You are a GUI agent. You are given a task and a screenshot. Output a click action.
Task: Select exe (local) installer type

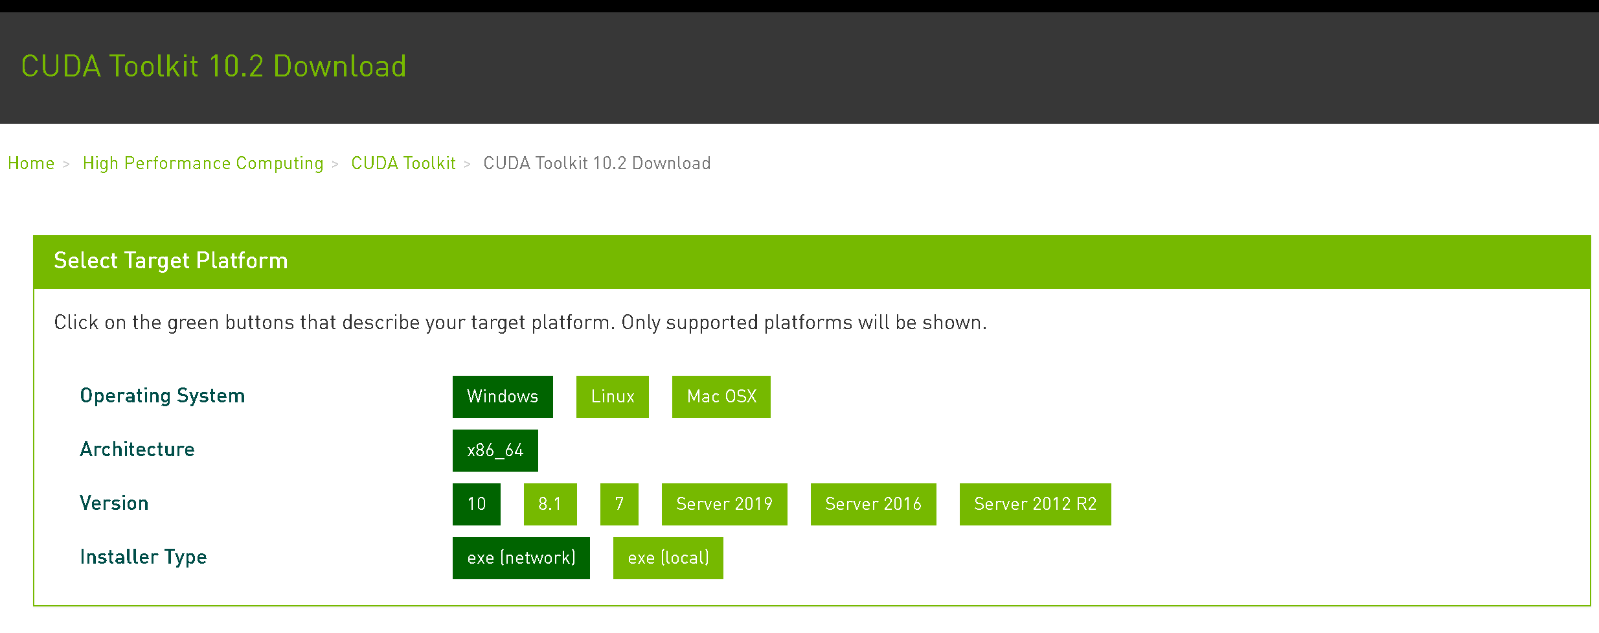pos(668,558)
